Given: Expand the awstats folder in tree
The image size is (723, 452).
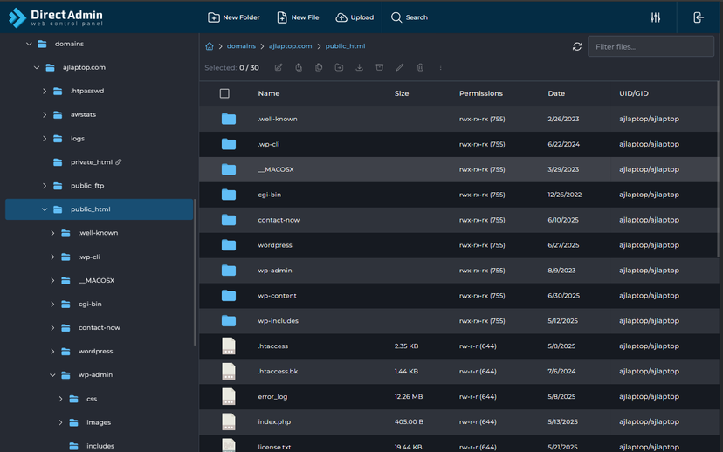Looking at the screenshot, I should pyautogui.click(x=45, y=114).
